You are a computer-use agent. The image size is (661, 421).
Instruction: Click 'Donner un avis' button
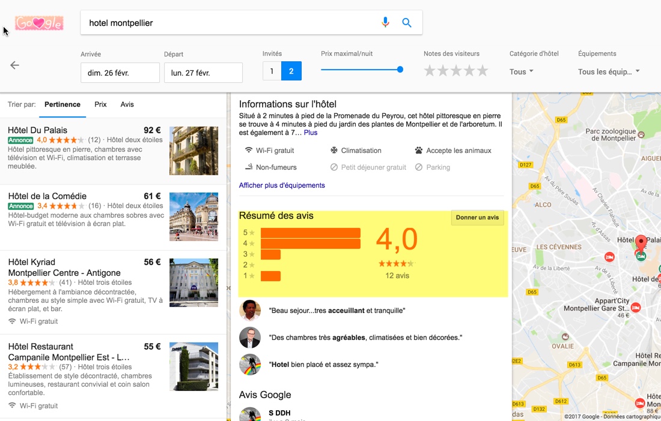pos(477,218)
